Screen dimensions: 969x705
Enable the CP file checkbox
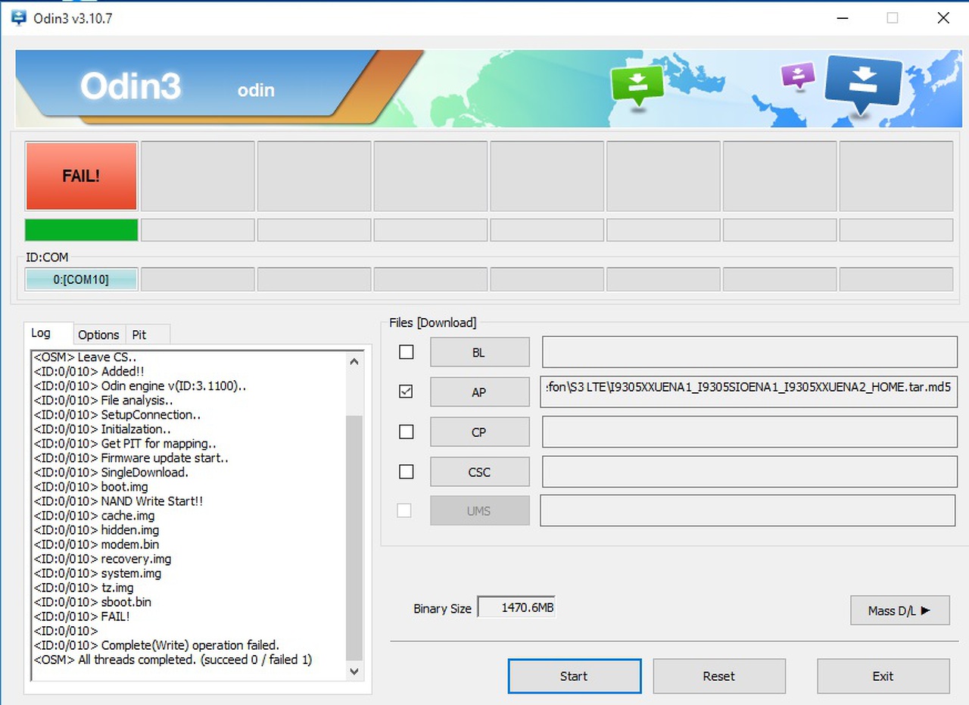[407, 432]
